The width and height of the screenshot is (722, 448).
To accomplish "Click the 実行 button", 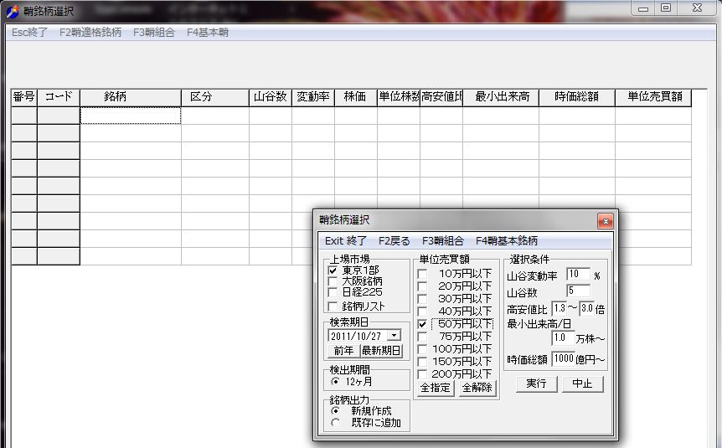I will [x=536, y=384].
